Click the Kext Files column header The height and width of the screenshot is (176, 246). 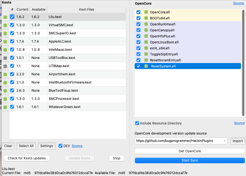point(86,10)
